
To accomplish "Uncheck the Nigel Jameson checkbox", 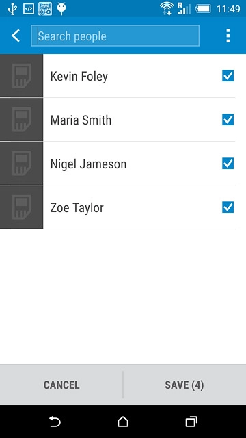I will (228, 164).
